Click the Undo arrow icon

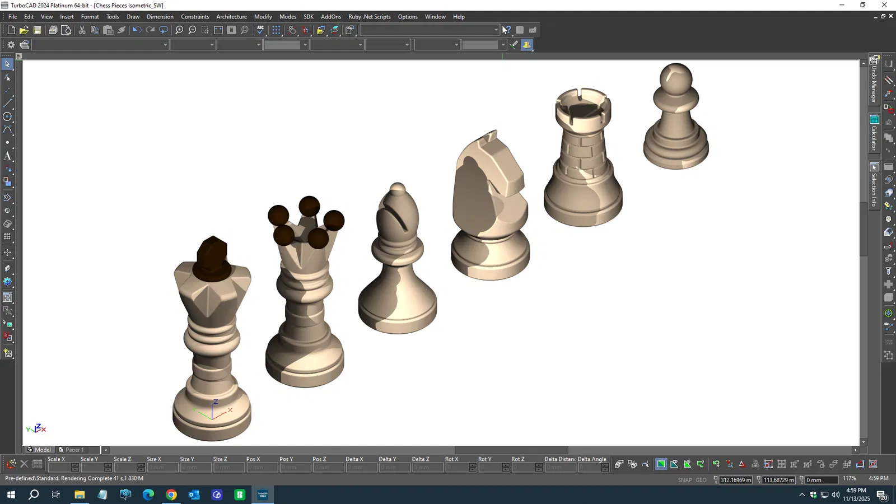[137, 30]
